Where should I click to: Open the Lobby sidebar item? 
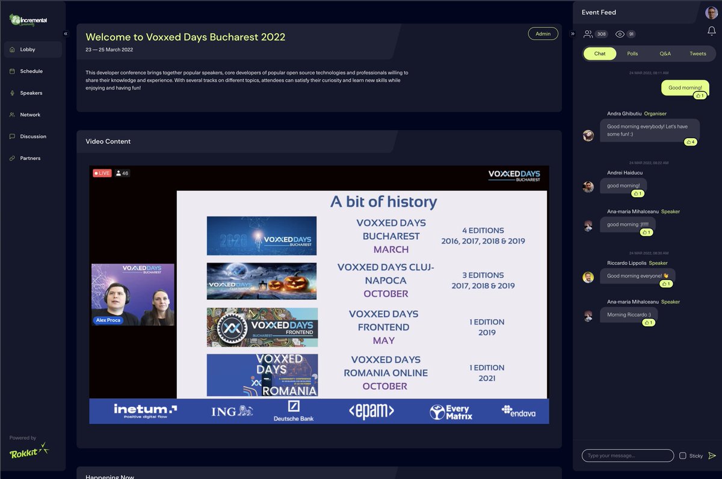[32, 49]
